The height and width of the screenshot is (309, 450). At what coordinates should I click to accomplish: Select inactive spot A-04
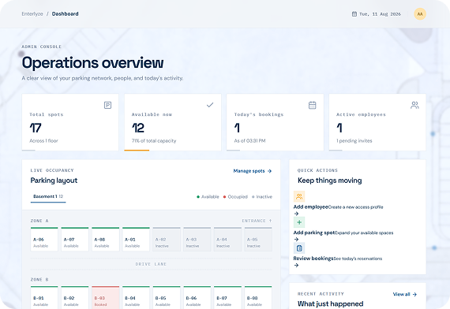point(227,240)
